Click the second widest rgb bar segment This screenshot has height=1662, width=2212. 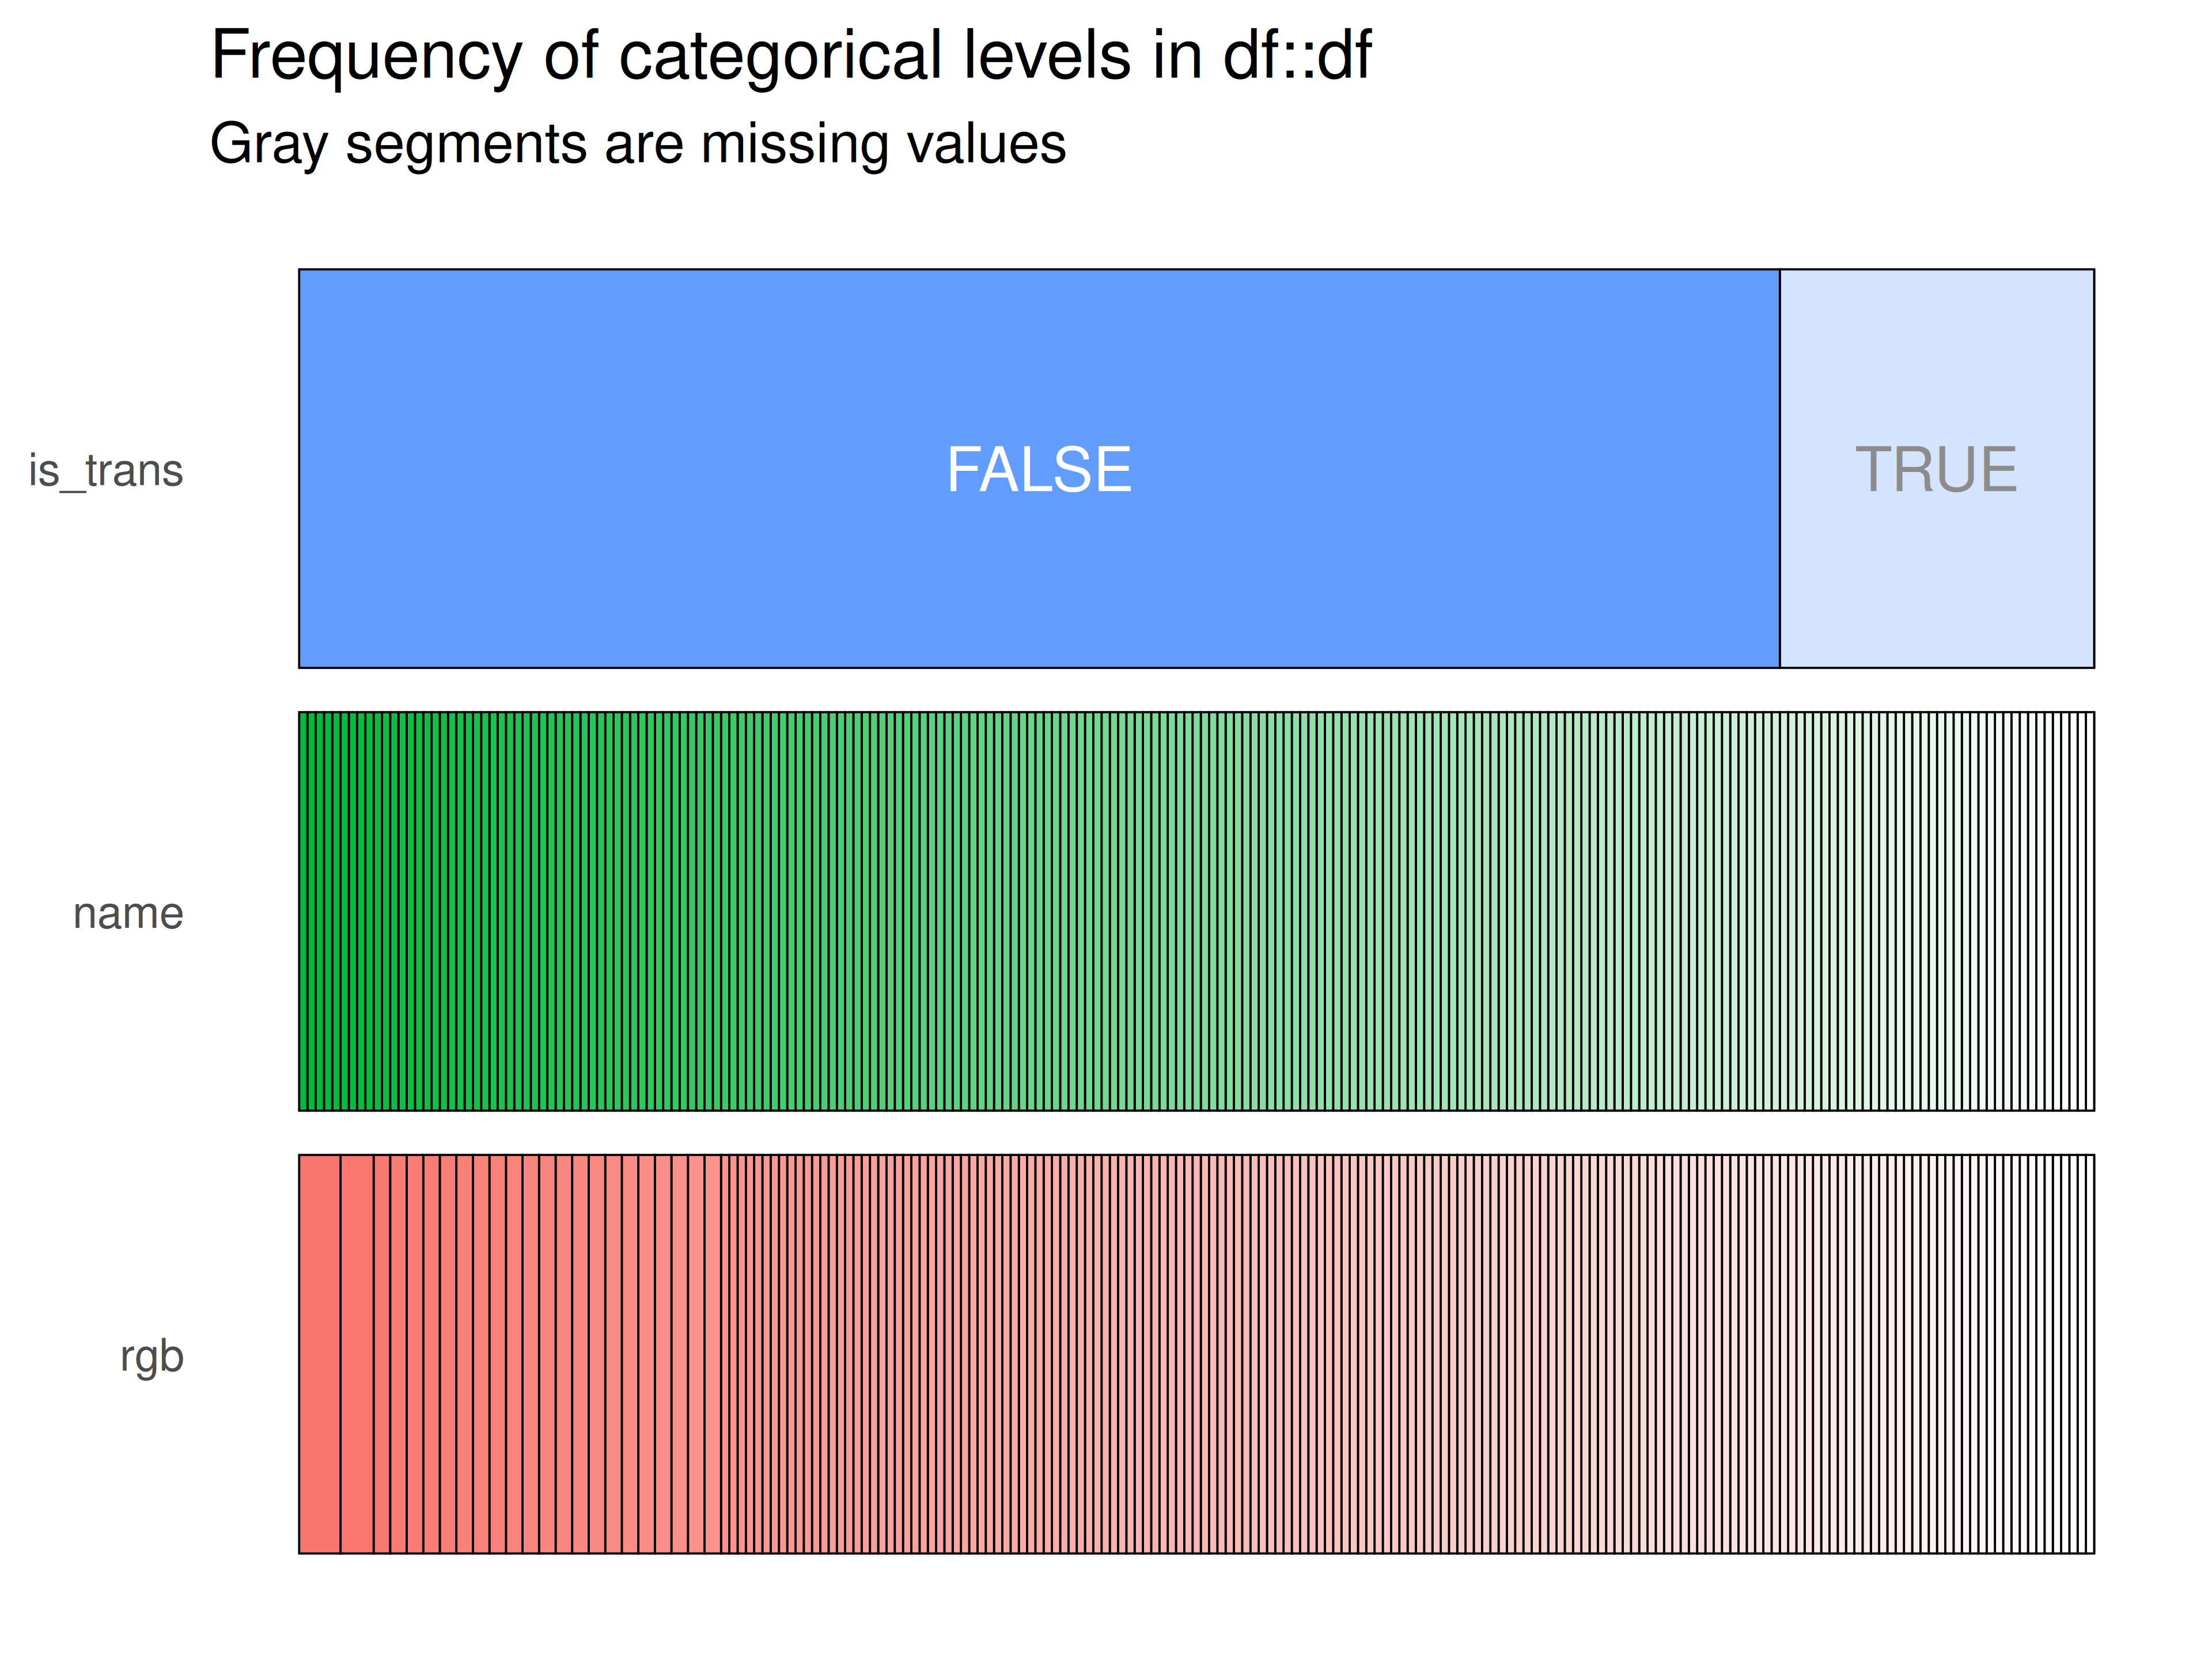357,1354
